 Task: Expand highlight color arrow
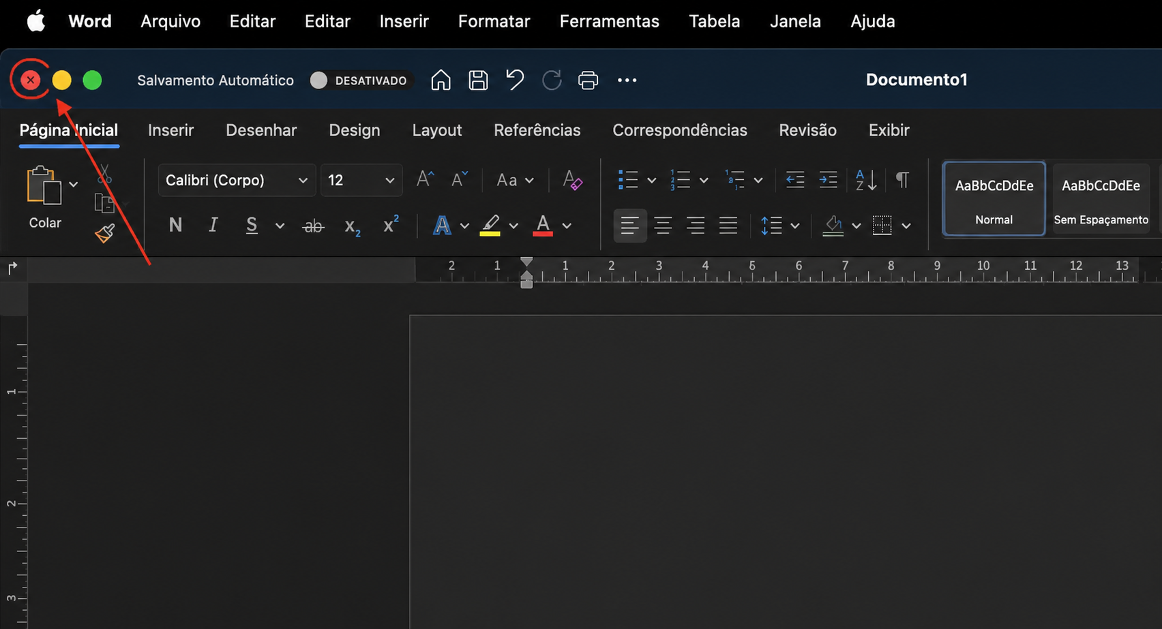pyautogui.click(x=513, y=226)
